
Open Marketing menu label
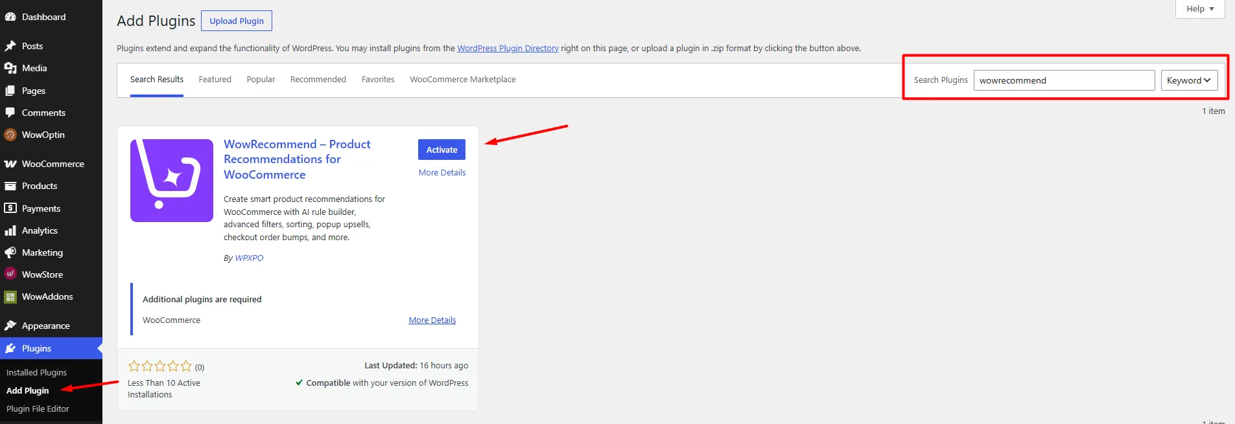pyautogui.click(x=42, y=252)
